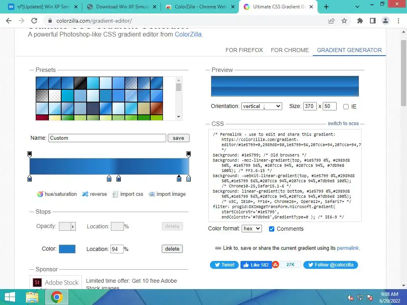The height and width of the screenshot is (305, 407).
Task: Uncheck the Comments checkbox
Action: click(271, 229)
